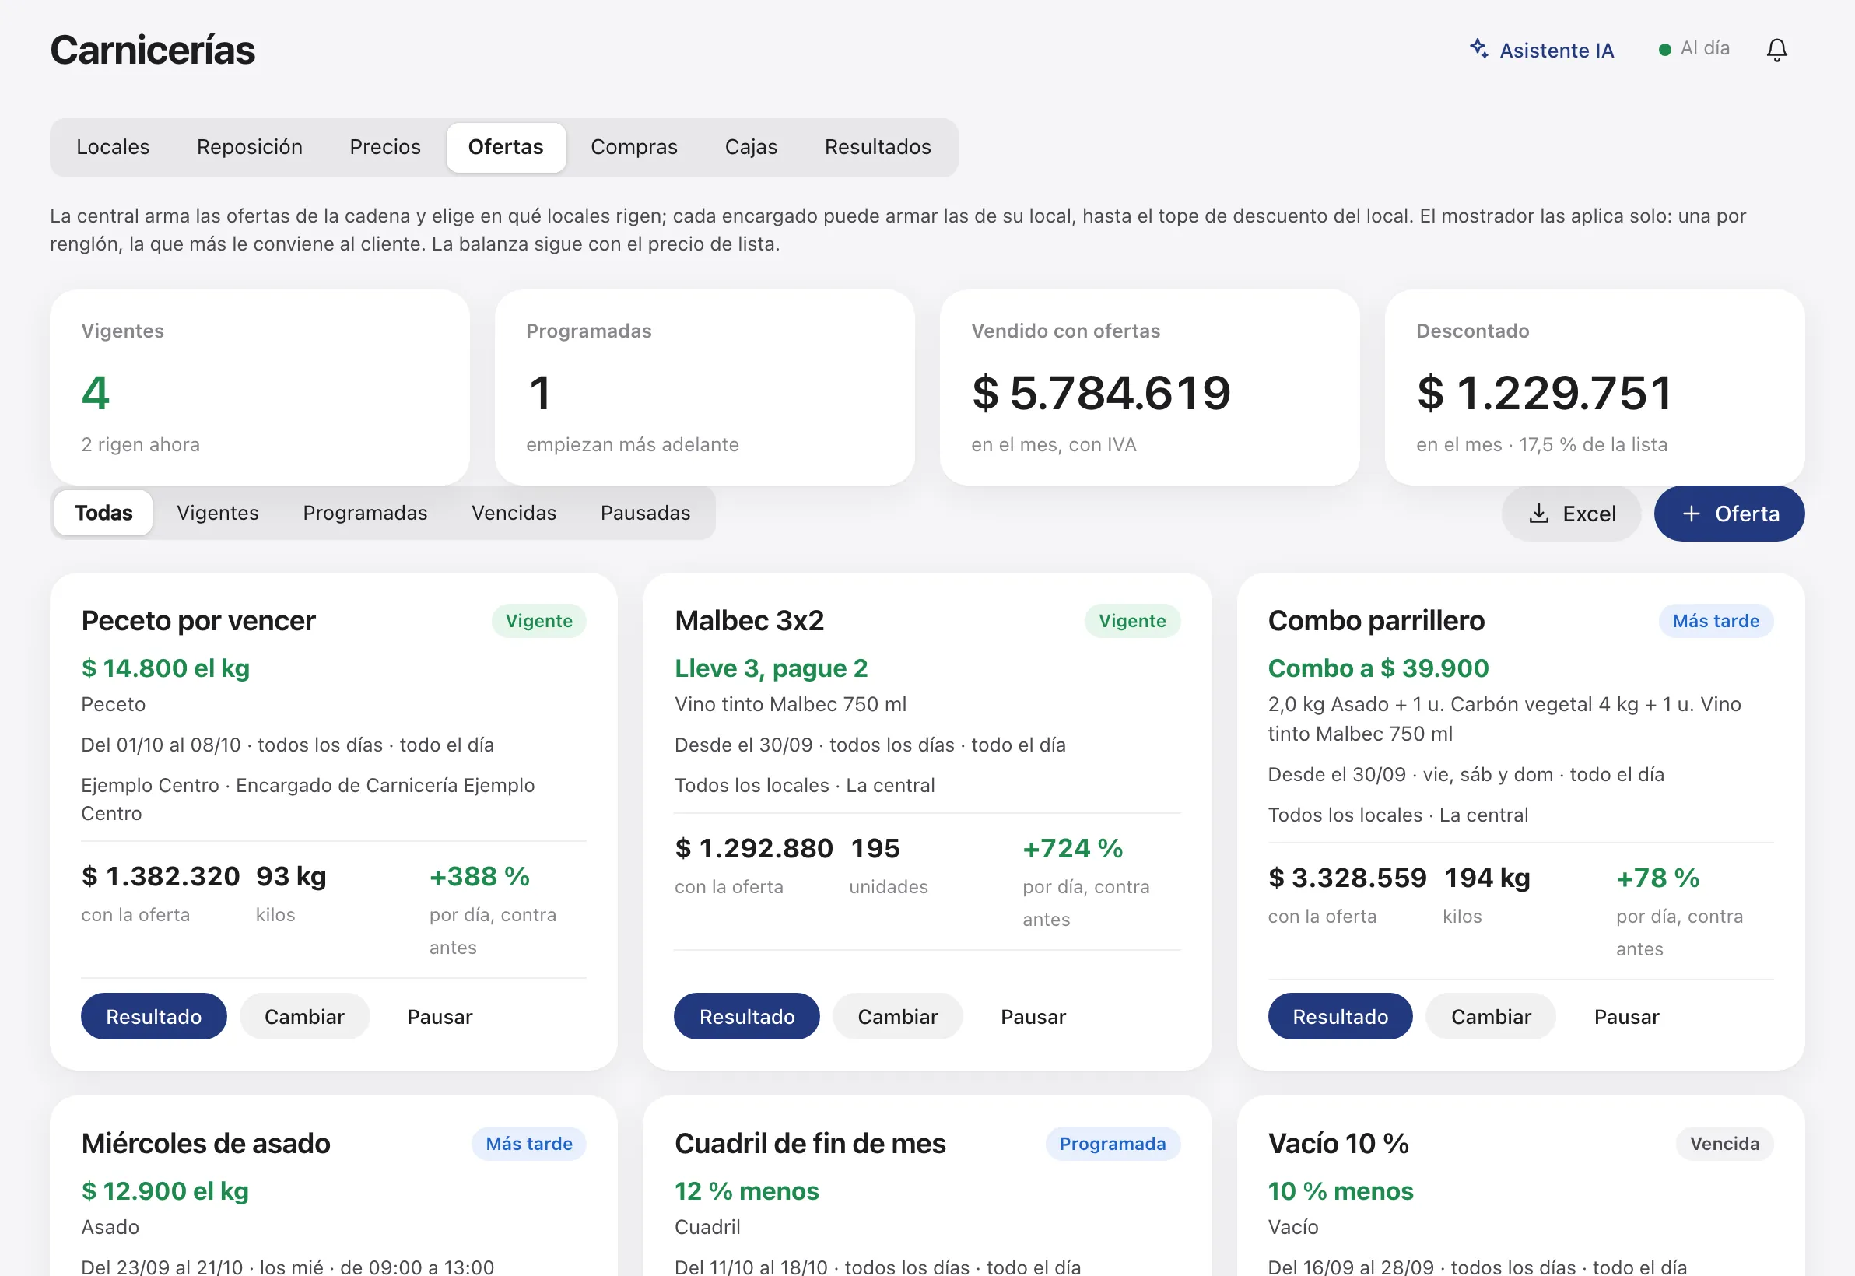Click the Programadas summary card
The height and width of the screenshot is (1276, 1855).
(x=704, y=387)
